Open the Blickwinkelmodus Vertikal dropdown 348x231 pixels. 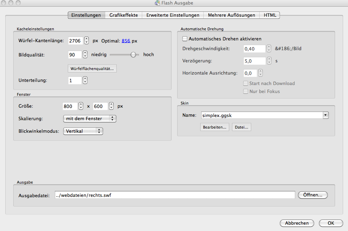coord(83,131)
